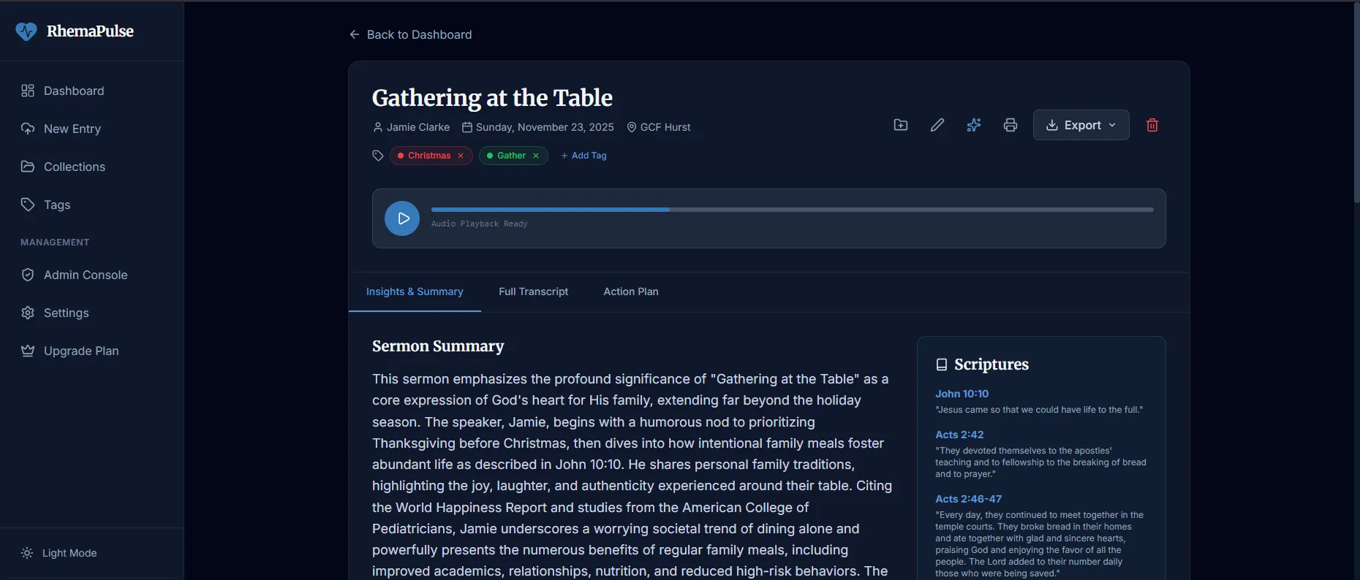Play the sermon audio
The height and width of the screenshot is (580, 1360).
click(x=402, y=218)
